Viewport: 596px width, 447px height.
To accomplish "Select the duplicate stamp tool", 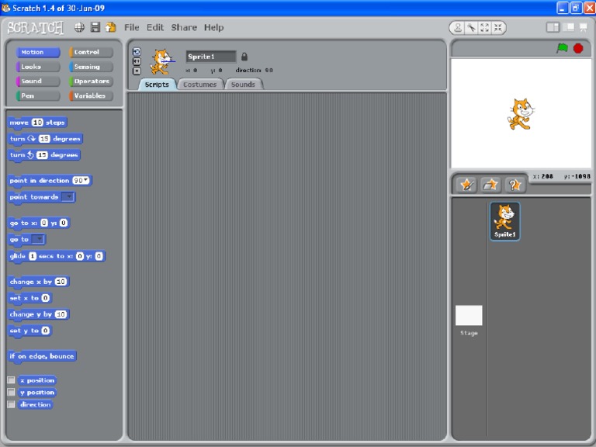I will coord(458,27).
